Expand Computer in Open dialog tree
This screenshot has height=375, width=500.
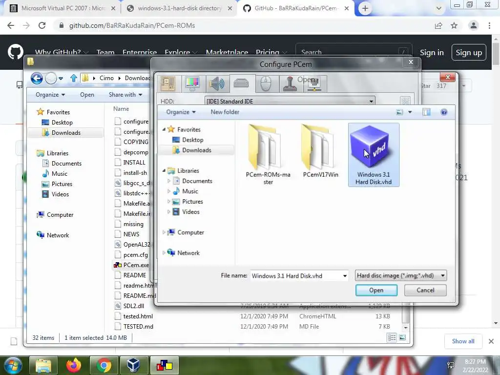164,232
